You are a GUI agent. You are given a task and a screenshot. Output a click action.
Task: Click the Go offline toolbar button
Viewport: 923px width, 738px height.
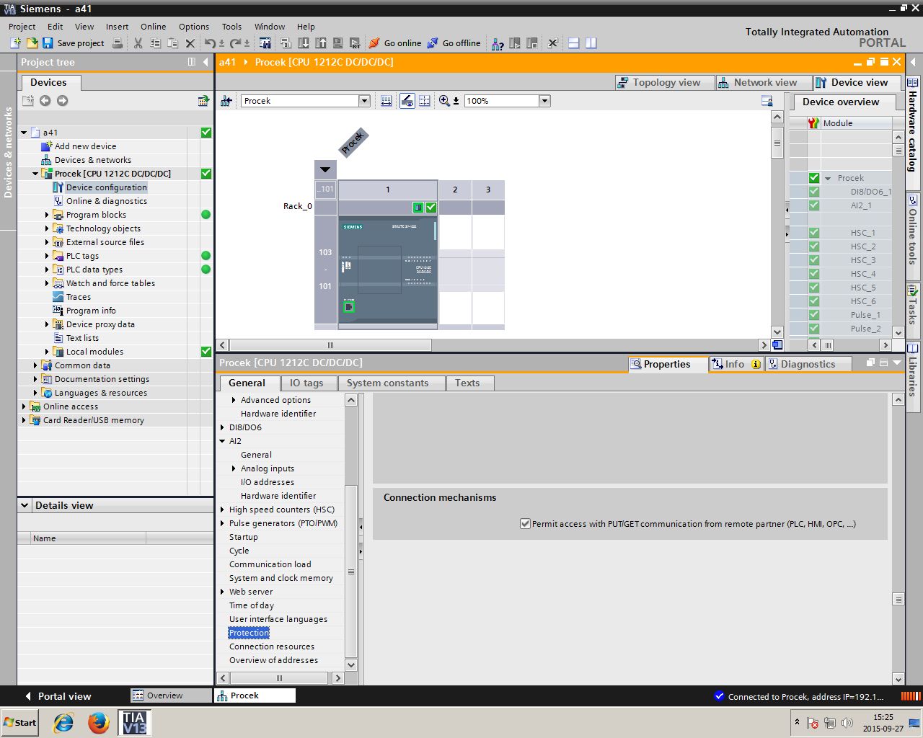[x=454, y=43]
